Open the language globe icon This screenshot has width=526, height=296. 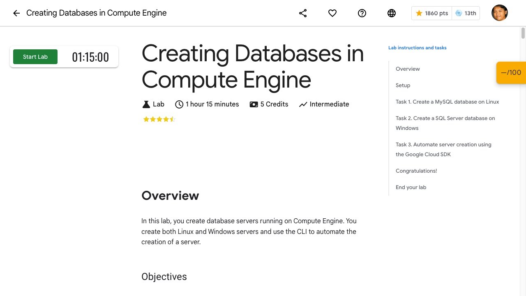(392, 13)
